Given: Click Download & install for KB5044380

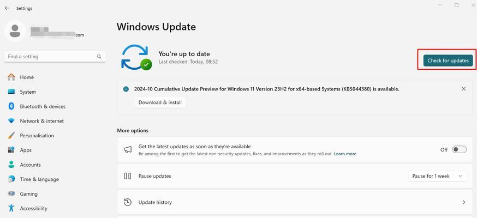Looking at the screenshot, I should pyautogui.click(x=160, y=102).
